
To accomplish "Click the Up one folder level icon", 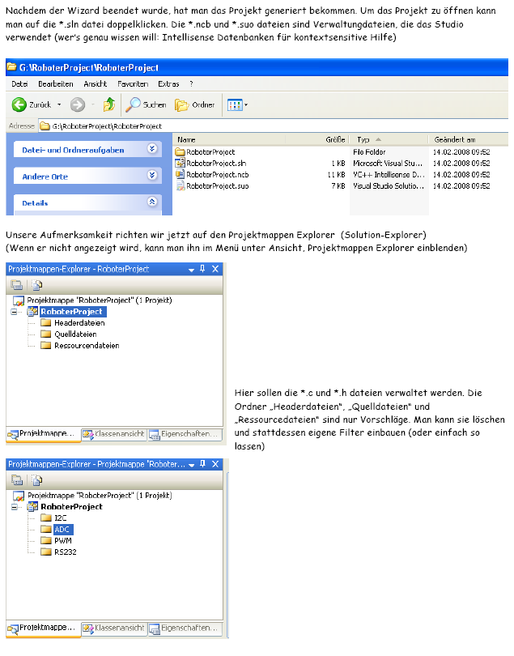I will [109, 104].
